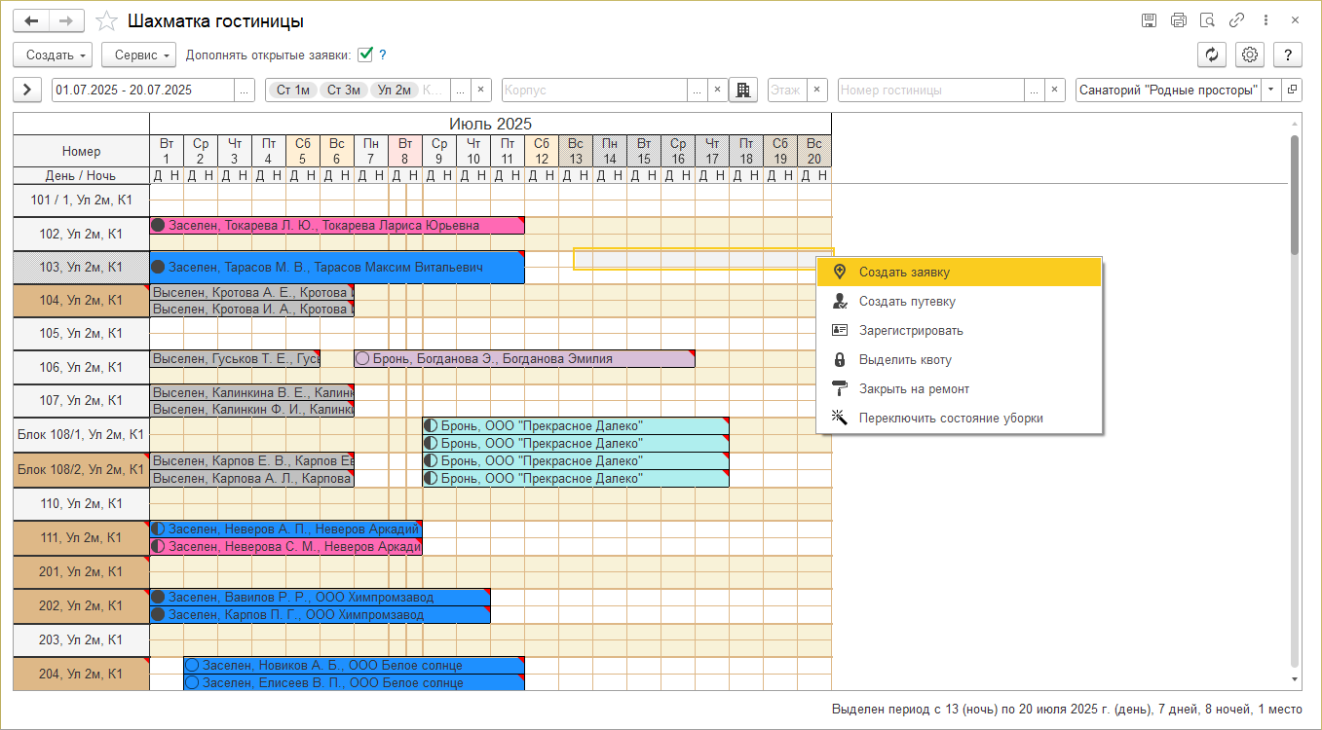Screen dimensions: 1322x730
Task: Click the Тарасов М. В. booking bar
Action: pyautogui.click(x=336, y=267)
